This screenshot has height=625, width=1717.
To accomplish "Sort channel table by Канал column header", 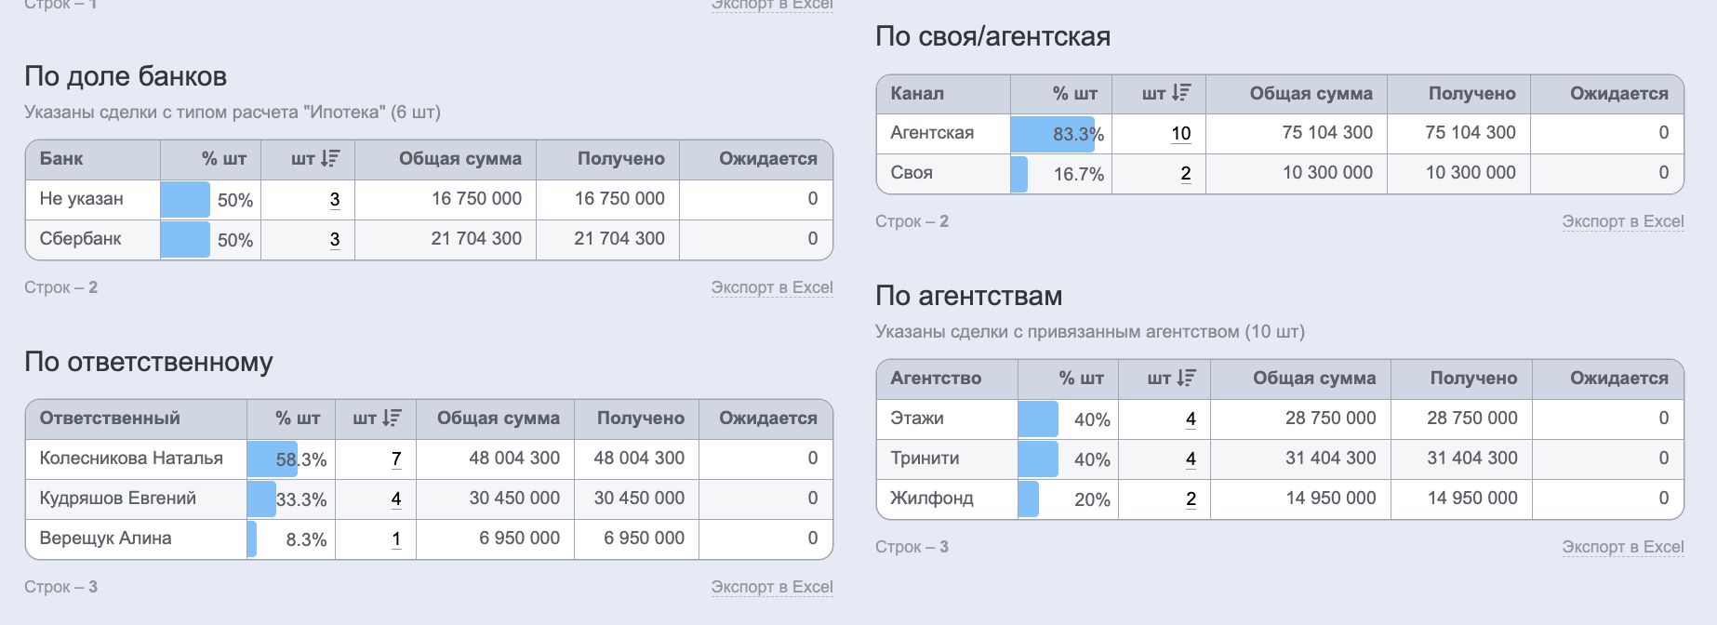I will [917, 93].
